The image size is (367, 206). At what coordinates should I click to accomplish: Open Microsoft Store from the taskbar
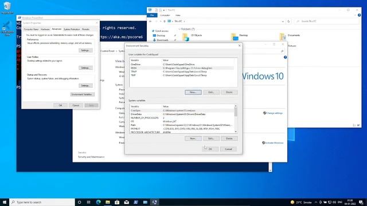click(x=117, y=202)
